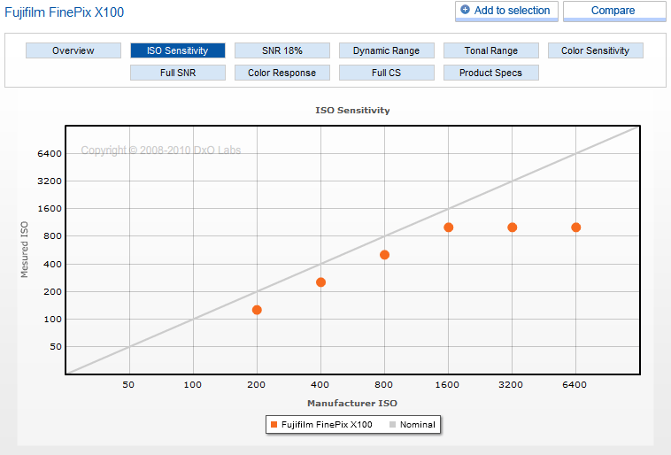Click the orange Fujifilm legend swatch

coord(274,425)
